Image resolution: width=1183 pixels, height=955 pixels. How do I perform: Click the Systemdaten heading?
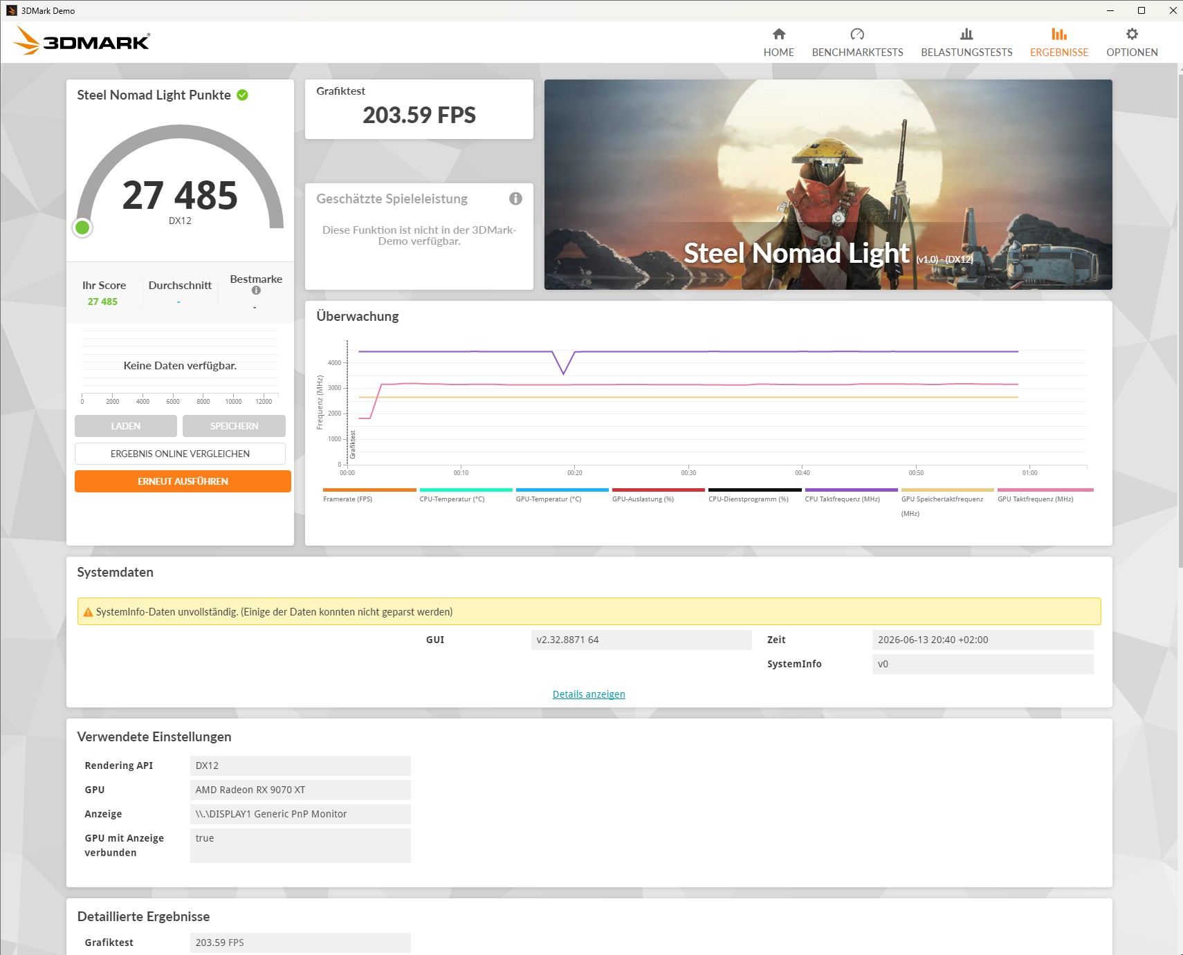[x=115, y=572]
